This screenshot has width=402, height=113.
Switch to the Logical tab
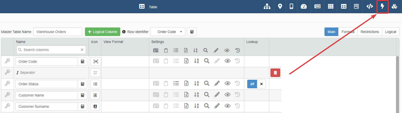tap(390, 32)
